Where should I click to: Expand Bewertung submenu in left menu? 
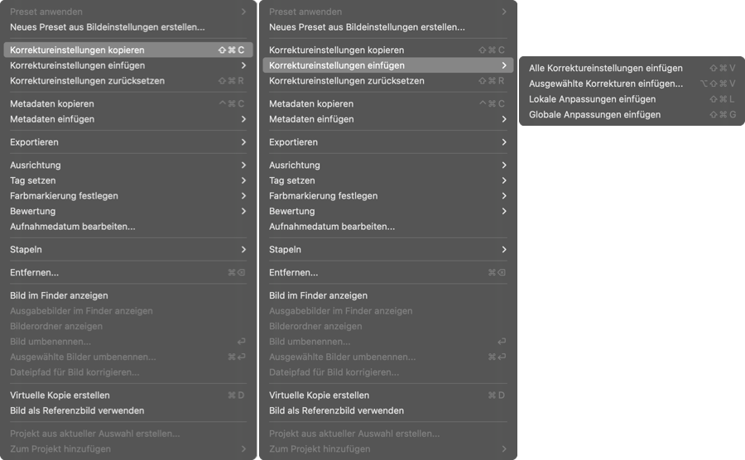(x=127, y=211)
